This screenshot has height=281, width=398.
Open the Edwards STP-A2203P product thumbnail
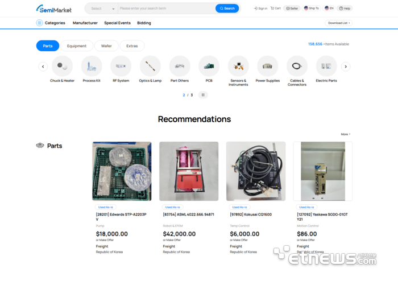122,171
